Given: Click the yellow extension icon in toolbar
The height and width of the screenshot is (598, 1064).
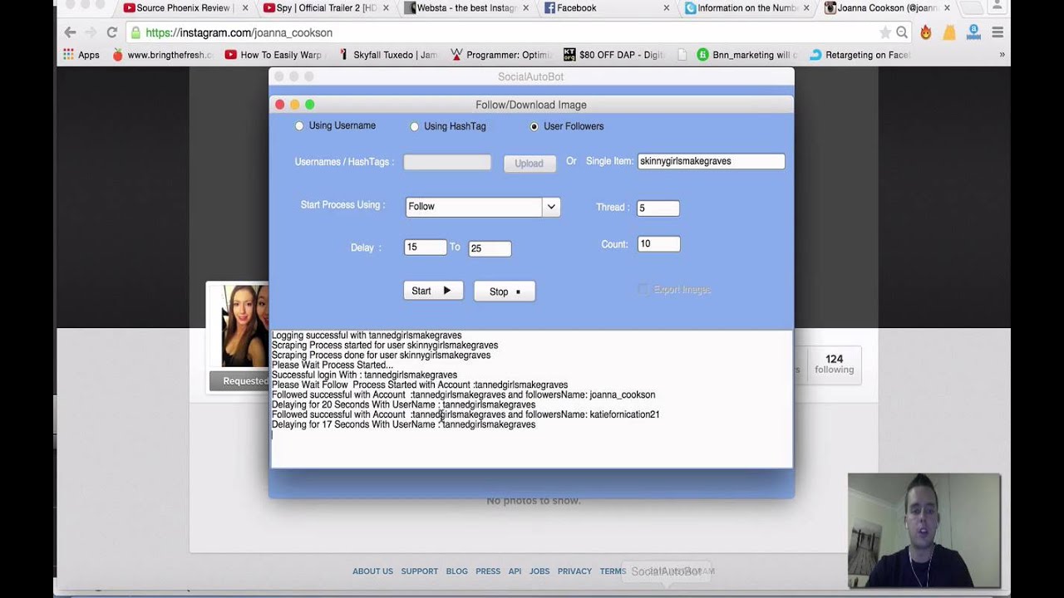Looking at the screenshot, I should (x=949, y=32).
